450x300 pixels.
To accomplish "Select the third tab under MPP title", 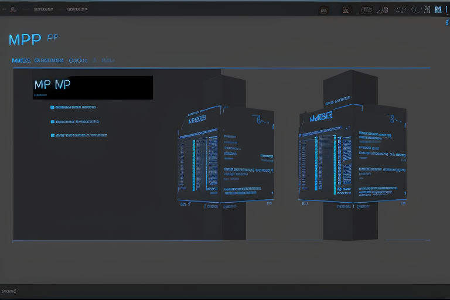I will 77,60.
